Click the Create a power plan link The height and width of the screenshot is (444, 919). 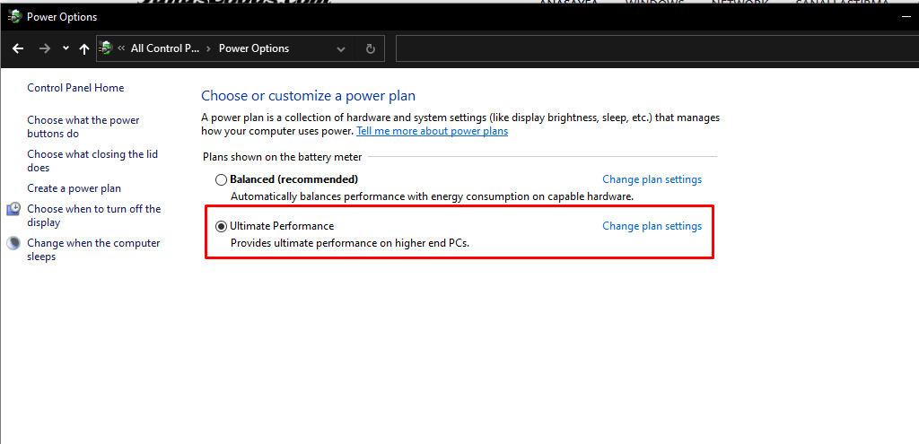[x=74, y=188]
